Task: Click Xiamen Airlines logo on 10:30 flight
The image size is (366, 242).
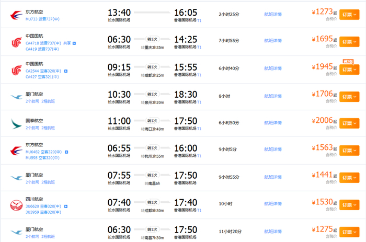Action: pos(16,97)
